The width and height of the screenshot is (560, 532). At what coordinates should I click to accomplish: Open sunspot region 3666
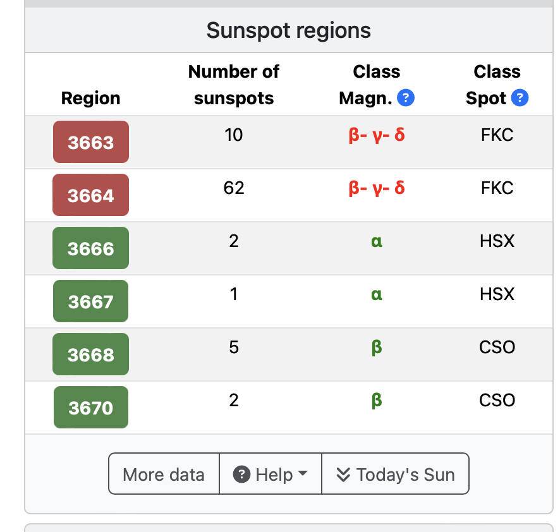(91, 248)
